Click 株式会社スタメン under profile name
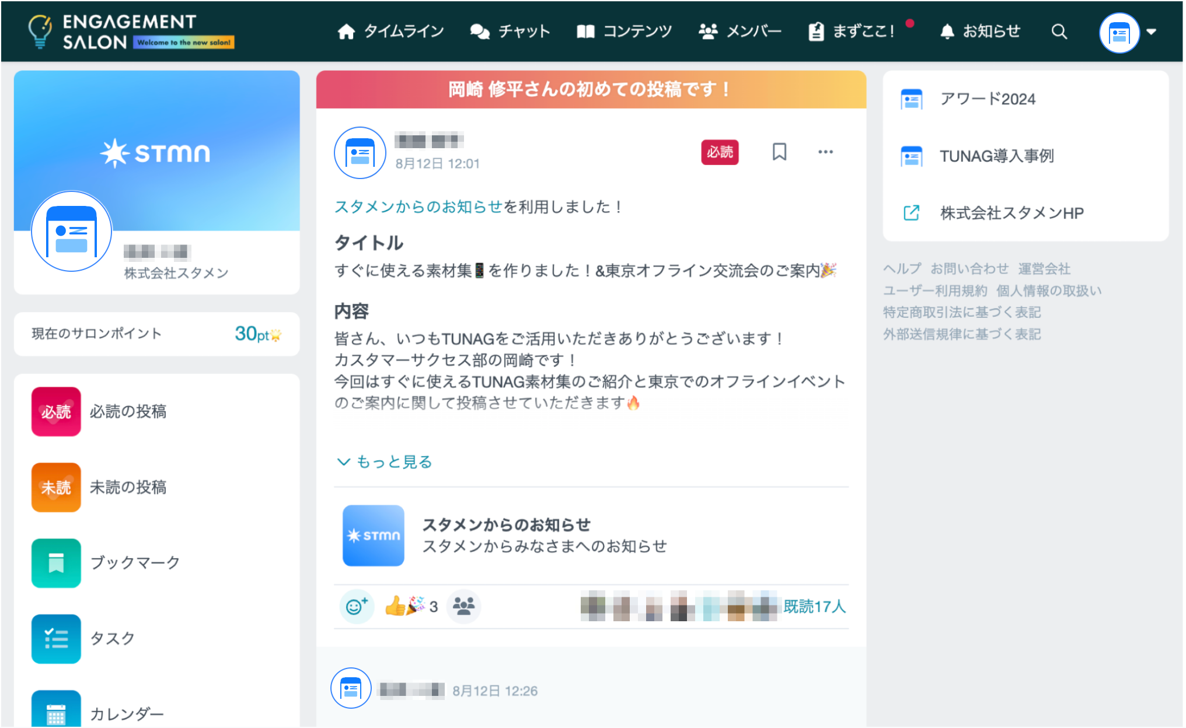The width and height of the screenshot is (1186, 728). click(176, 273)
